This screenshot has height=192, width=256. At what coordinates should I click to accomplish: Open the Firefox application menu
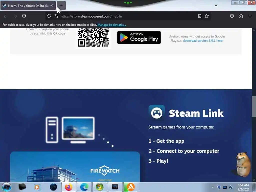coord(250,16)
